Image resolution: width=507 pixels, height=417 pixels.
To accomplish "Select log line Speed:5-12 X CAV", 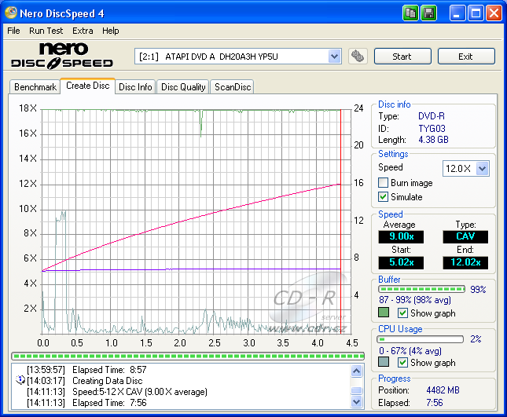I will pyautogui.click(x=140, y=392).
